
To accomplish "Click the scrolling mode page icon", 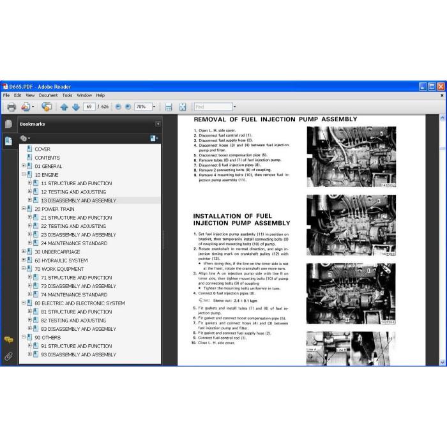I will [169, 107].
